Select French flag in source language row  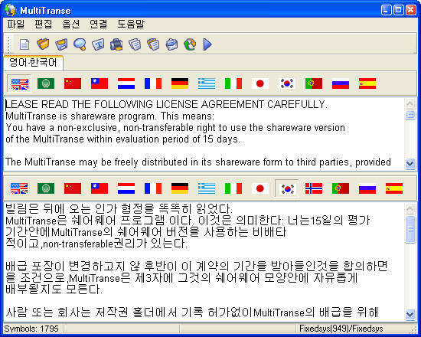[x=153, y=83]
